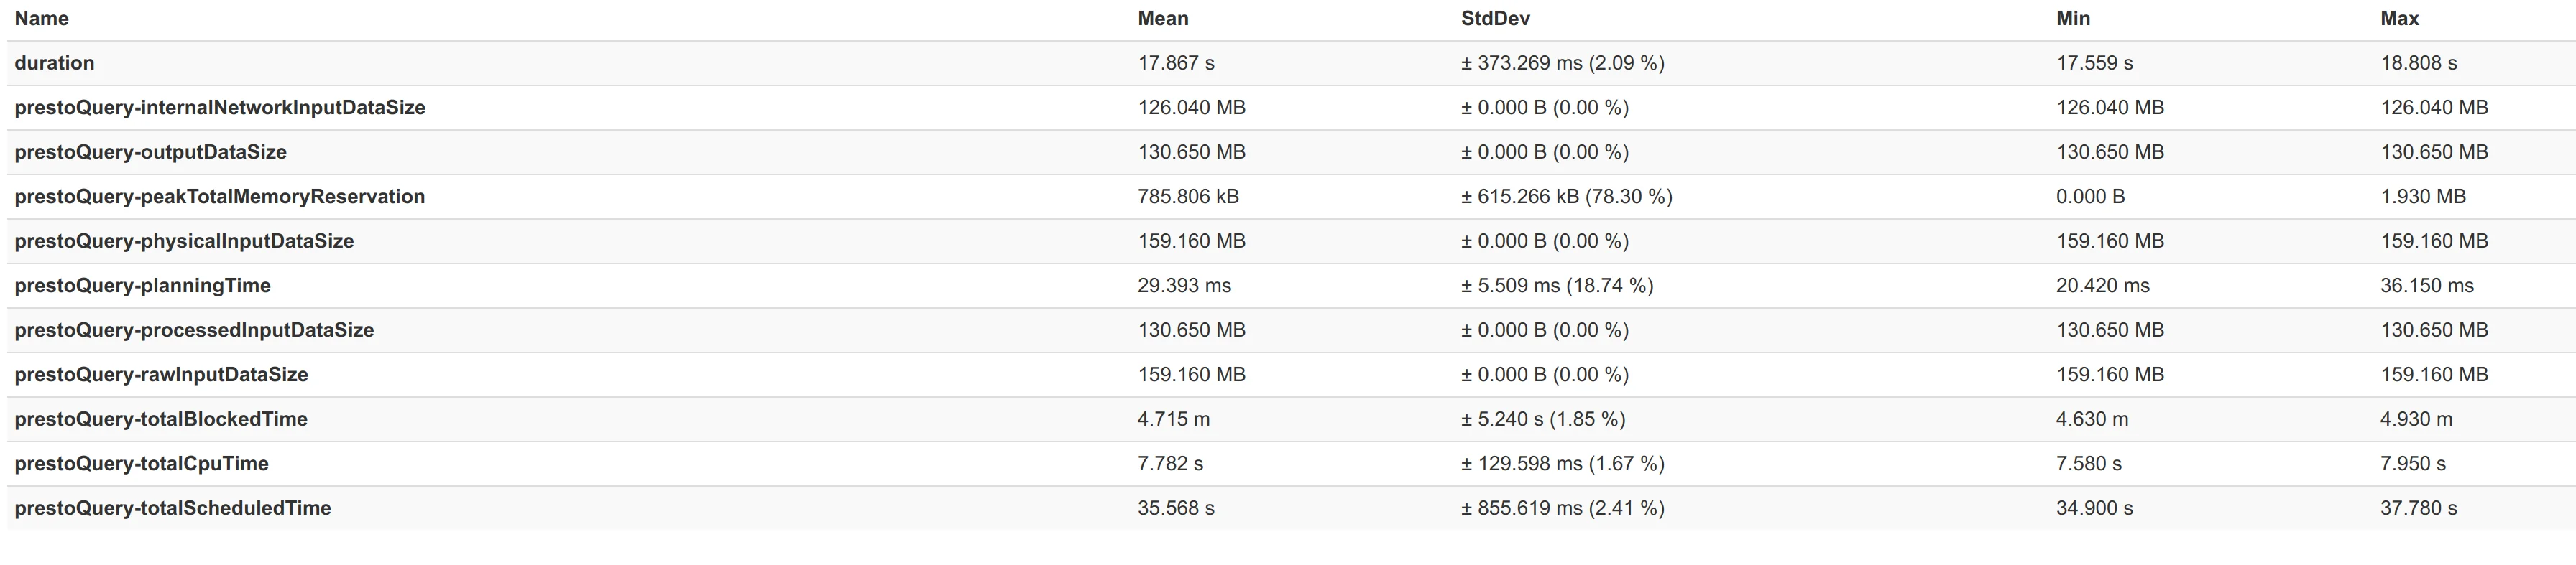Viewport: 2576px width, 565px height.
Task: Click the prestoQuery-outputDataSize metric name
Action: tap(150, 151)
